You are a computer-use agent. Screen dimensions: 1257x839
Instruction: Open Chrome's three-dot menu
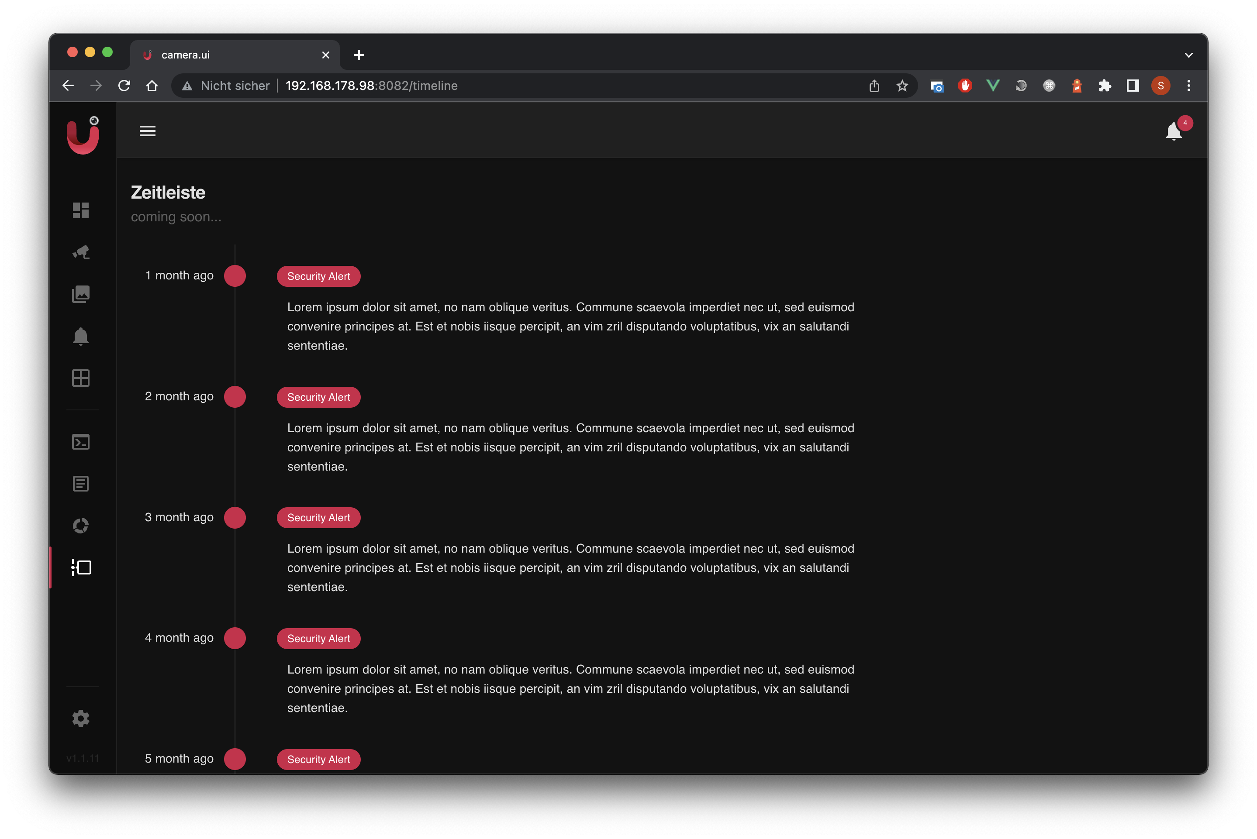[1188, 86]
